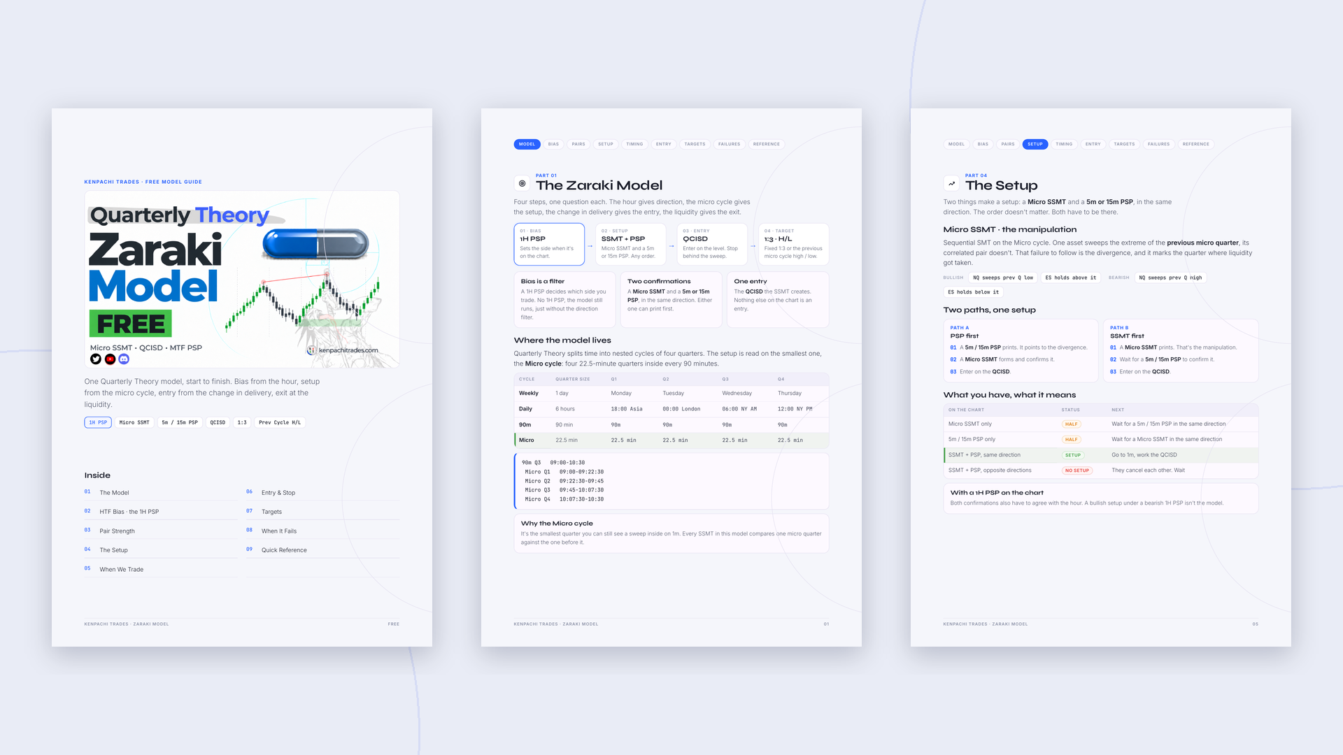
Task: Click the ES holds below it tag
Action: [974, 292]
